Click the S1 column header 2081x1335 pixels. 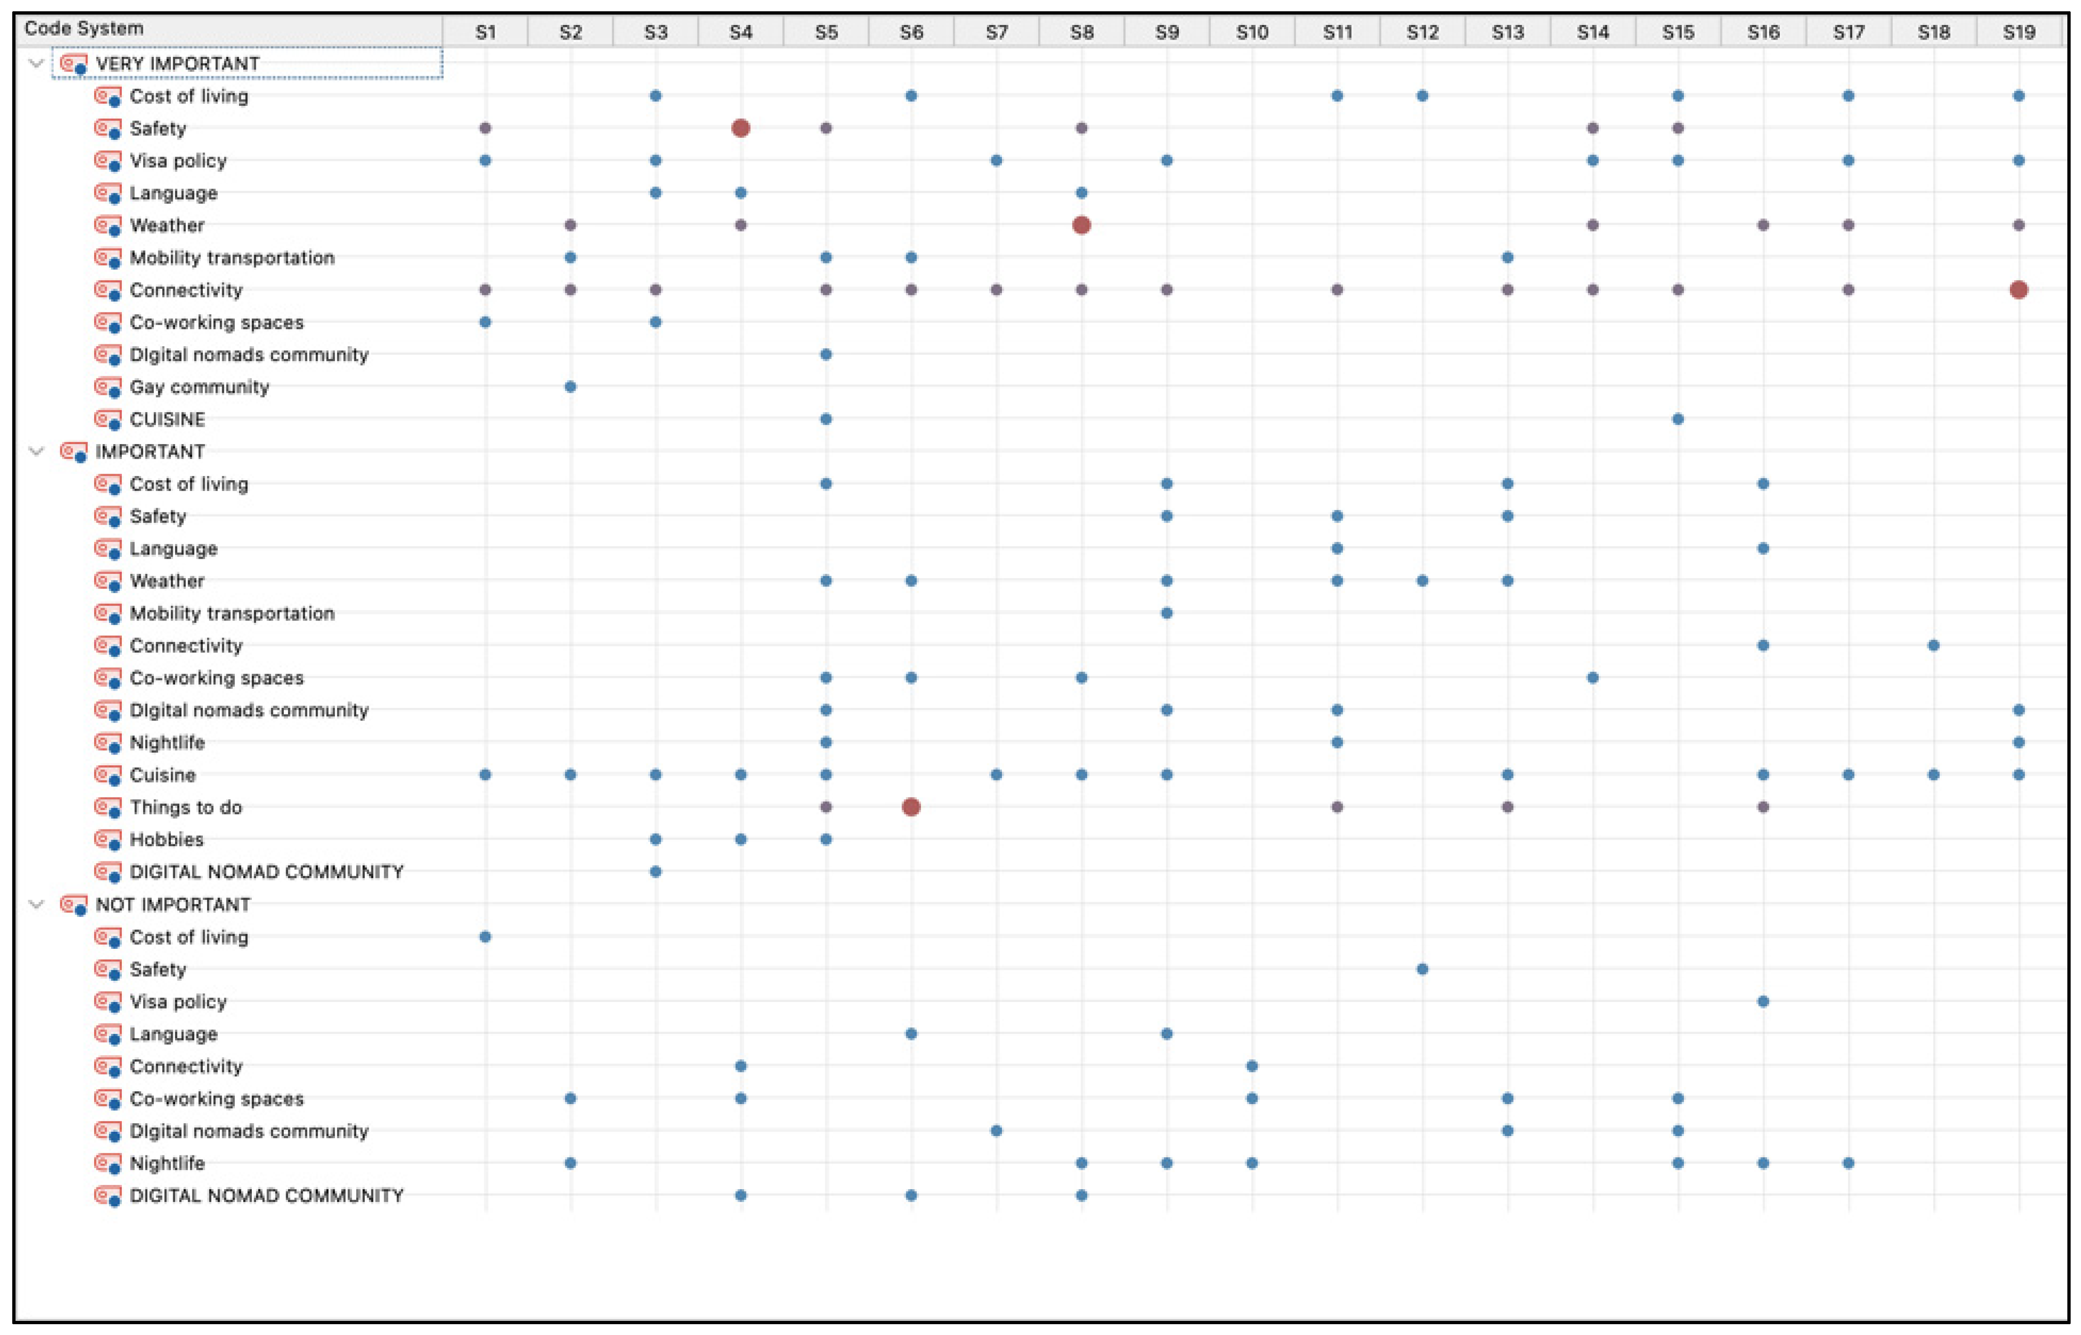486,32
